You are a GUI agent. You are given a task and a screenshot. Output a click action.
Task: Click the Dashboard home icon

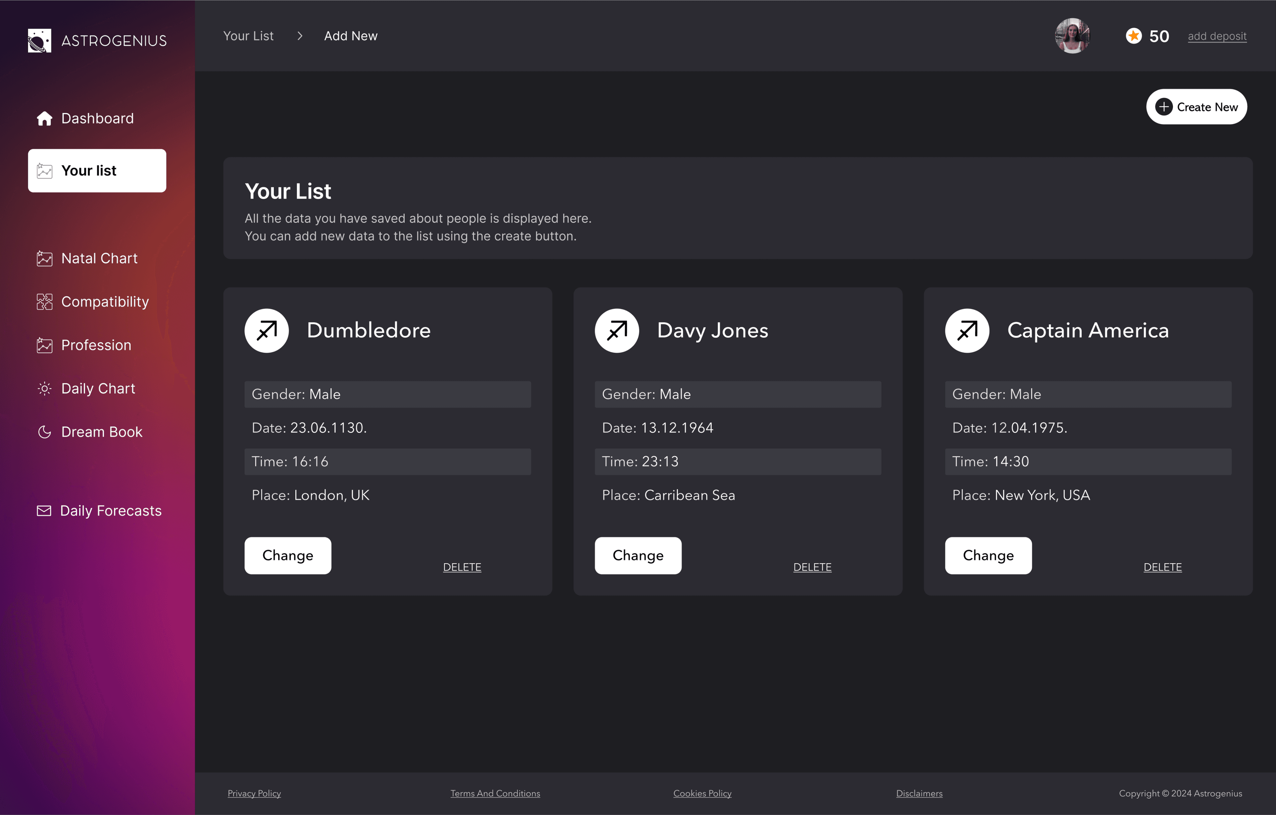tap(45, 119)
